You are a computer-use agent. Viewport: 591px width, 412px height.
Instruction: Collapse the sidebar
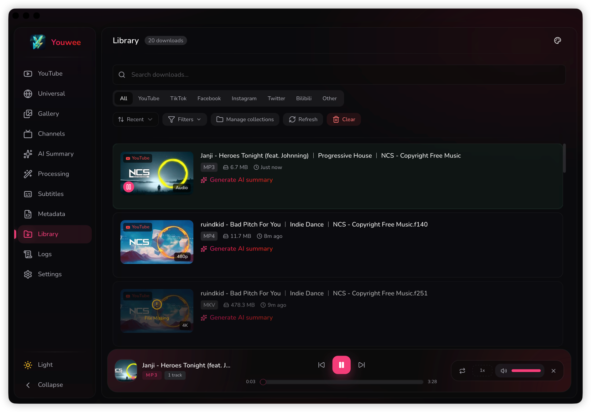[x=55, y=385]
